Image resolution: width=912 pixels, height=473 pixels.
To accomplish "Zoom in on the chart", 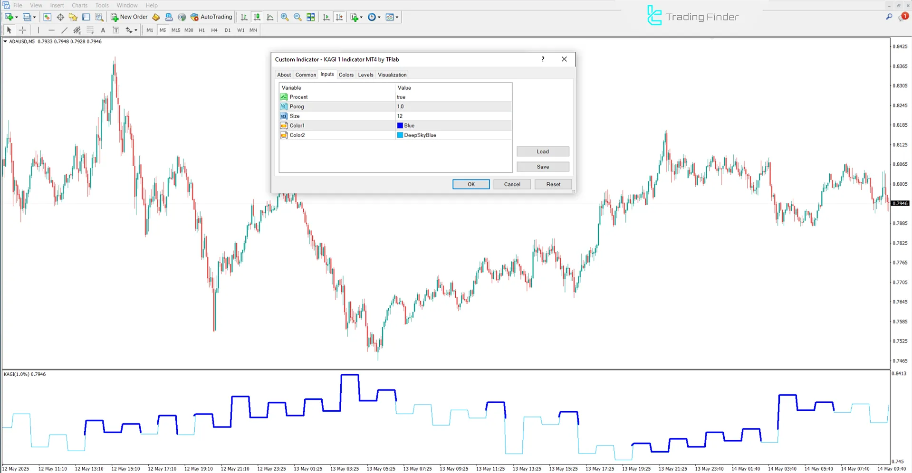I will [285, 17].
